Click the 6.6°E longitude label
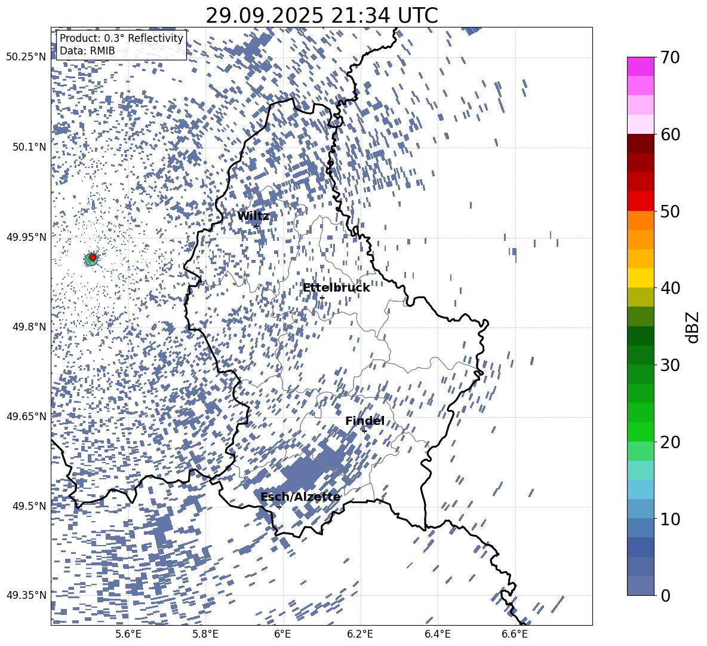This screenshot has height=646, width=707. pyautogui.click(x=515, y=634)
